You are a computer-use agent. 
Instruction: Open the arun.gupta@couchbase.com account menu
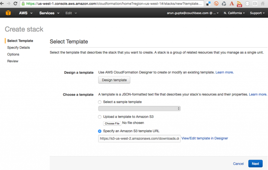193,13
